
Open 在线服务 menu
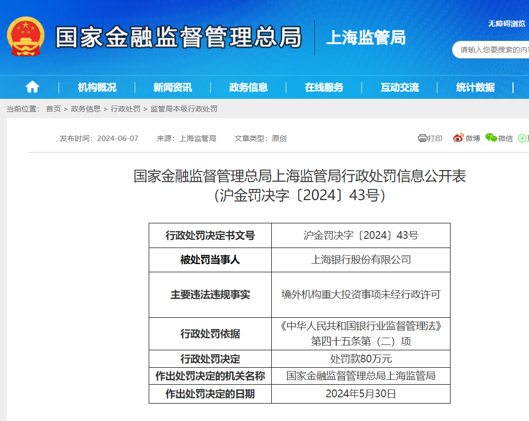click(x=324, y=87)
